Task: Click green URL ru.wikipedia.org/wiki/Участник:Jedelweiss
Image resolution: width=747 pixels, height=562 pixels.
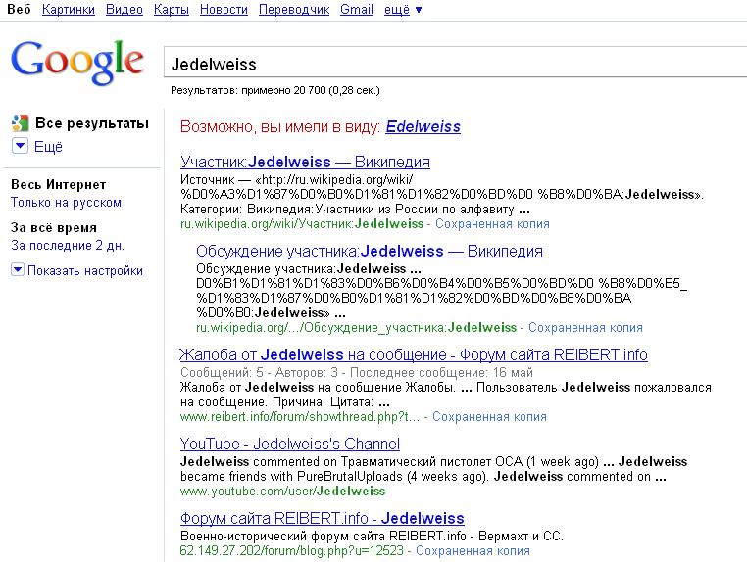Action: [x=302, y=224]
